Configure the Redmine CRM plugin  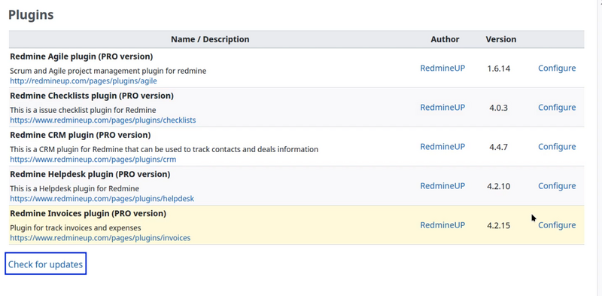click(557, 146)
